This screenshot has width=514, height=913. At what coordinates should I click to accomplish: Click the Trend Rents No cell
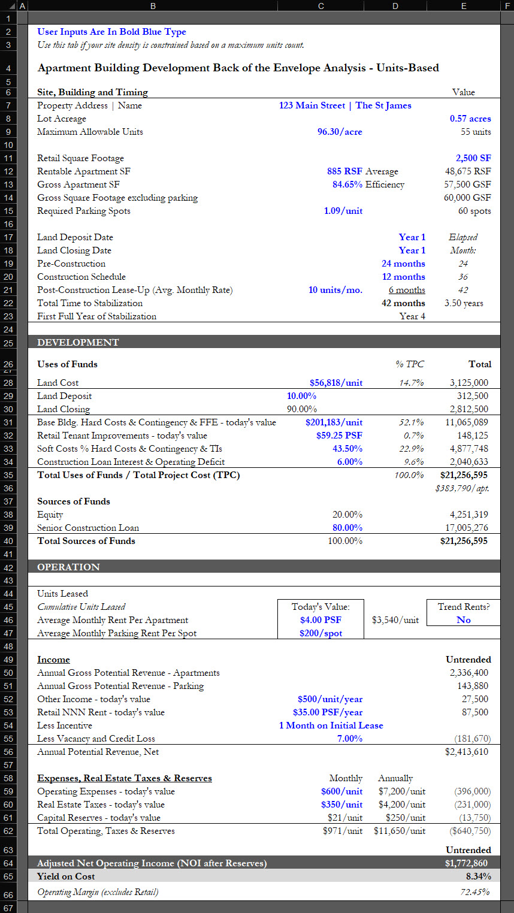(464, 620)
